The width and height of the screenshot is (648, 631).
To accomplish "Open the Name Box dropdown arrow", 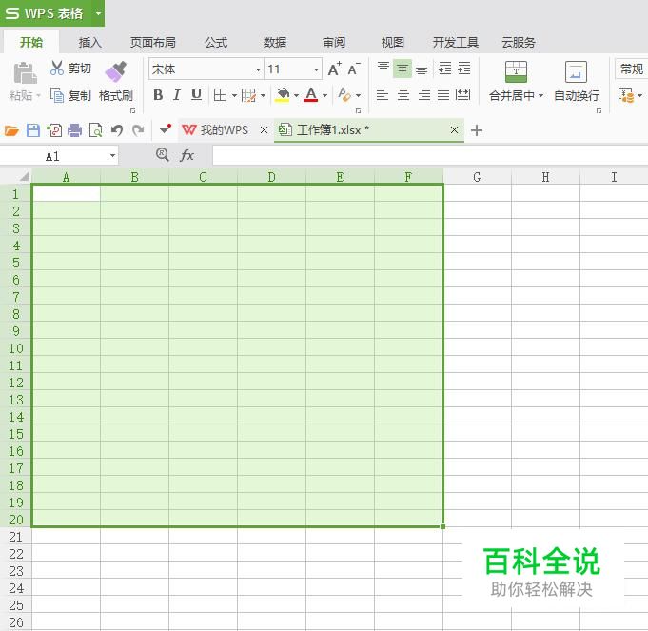I will coord(112,156).
